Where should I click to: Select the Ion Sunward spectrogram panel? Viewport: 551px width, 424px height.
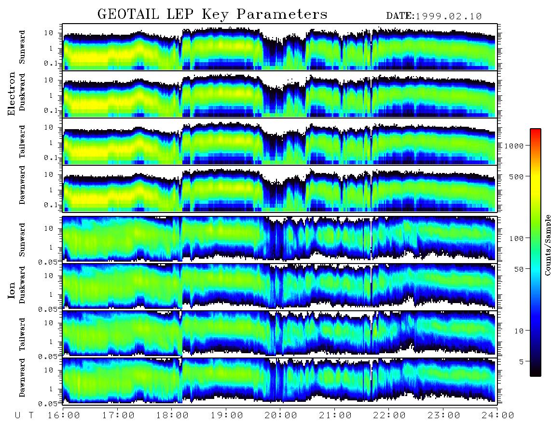280,239
